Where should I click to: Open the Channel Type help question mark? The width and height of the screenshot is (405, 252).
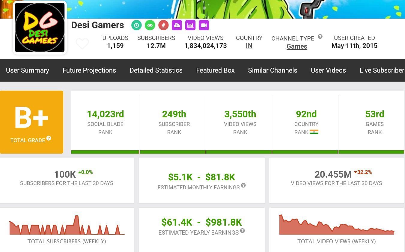[x=320, y=37]
